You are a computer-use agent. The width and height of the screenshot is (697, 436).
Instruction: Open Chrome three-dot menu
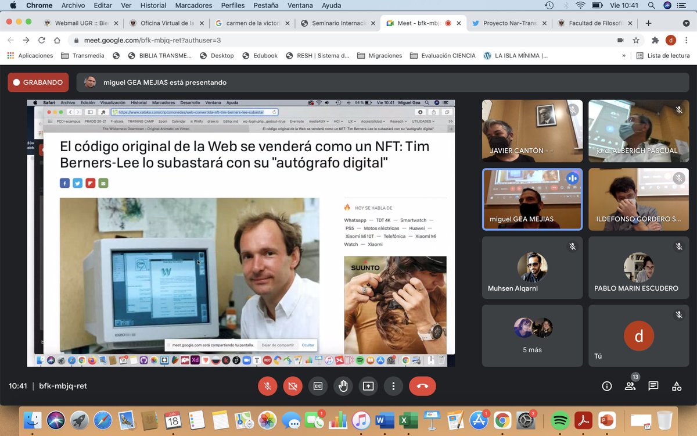[x=686, y=41]
